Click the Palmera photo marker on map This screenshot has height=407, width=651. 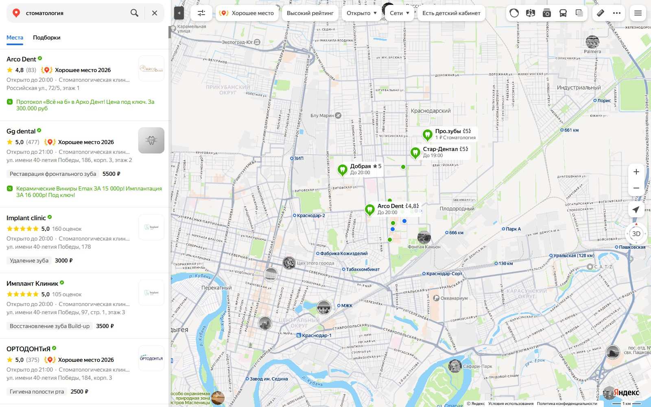[x=592, y=42]
